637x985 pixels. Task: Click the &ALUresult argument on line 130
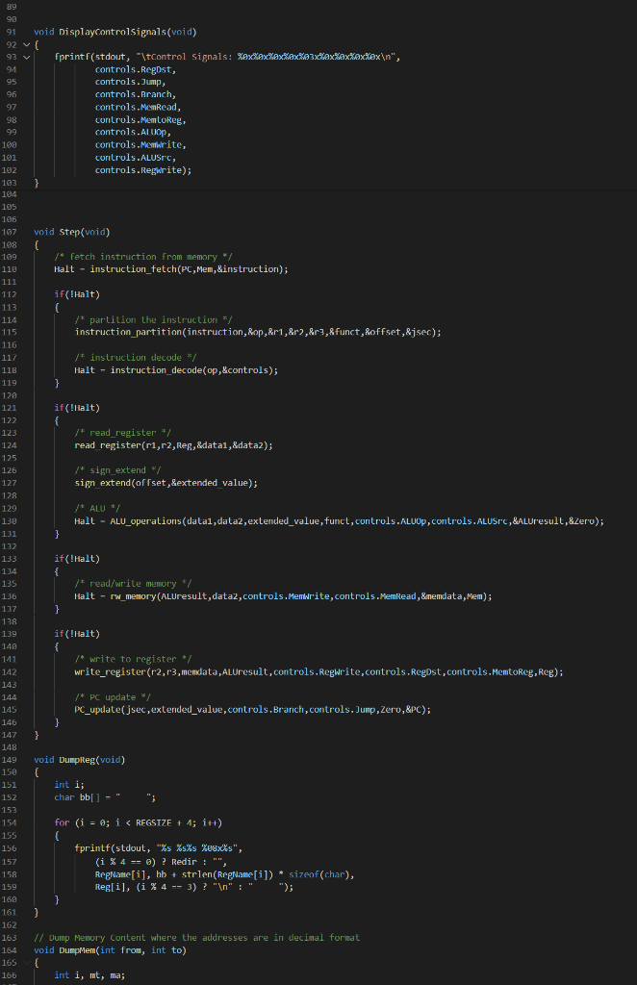coord(538,520)
